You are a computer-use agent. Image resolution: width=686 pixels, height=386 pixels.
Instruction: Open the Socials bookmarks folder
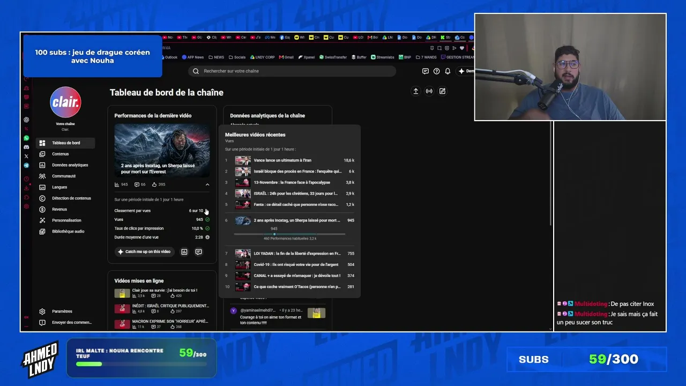point(237,57)
